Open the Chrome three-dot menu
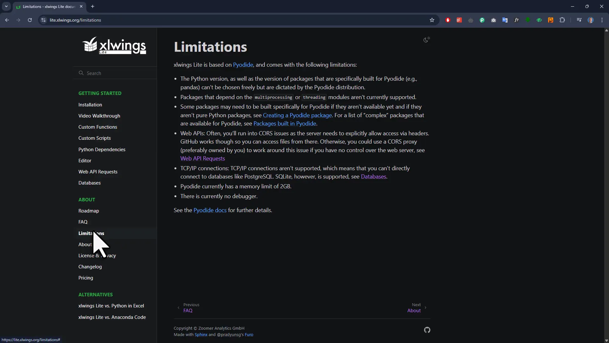 tap(602, 20)
